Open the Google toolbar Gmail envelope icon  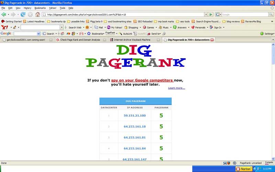[81, 33]
